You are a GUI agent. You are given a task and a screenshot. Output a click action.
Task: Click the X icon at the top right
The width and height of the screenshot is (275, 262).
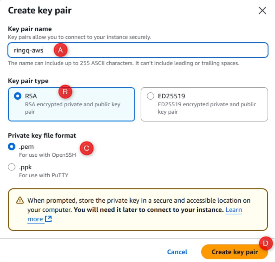262,11
